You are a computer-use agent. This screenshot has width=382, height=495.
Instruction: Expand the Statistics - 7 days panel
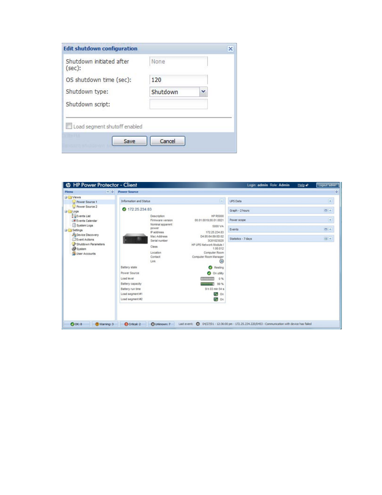330,239
